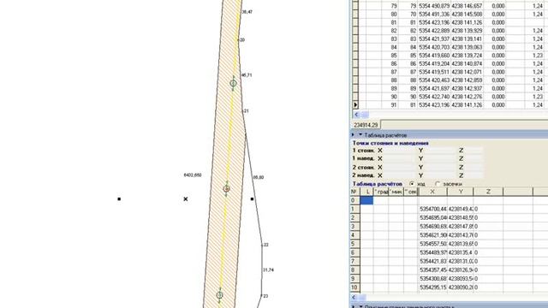This screenshot has height=308, width=548.
Task: Click point label '21' on the map
Action: click(247, 111)
